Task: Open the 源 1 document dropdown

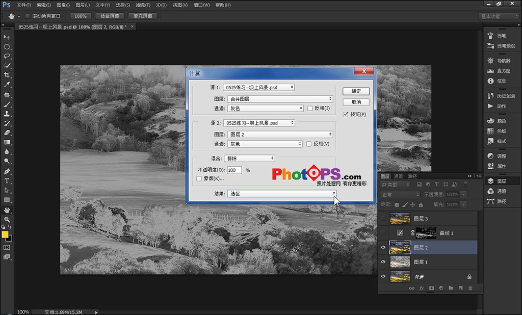Action: 258,87
